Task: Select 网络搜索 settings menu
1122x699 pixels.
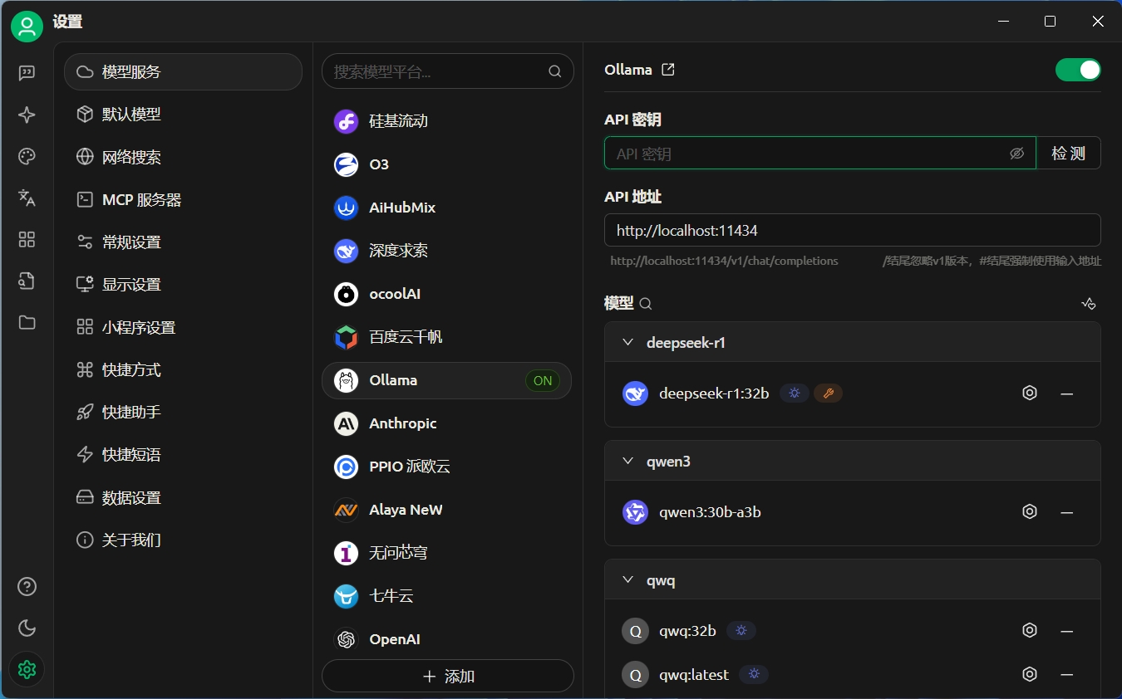Action: (183, 157)
